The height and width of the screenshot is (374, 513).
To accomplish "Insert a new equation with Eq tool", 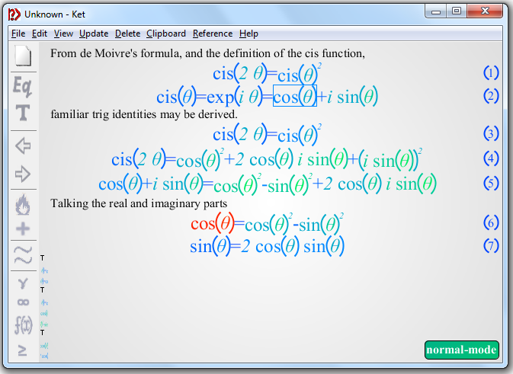I will 23,86.
